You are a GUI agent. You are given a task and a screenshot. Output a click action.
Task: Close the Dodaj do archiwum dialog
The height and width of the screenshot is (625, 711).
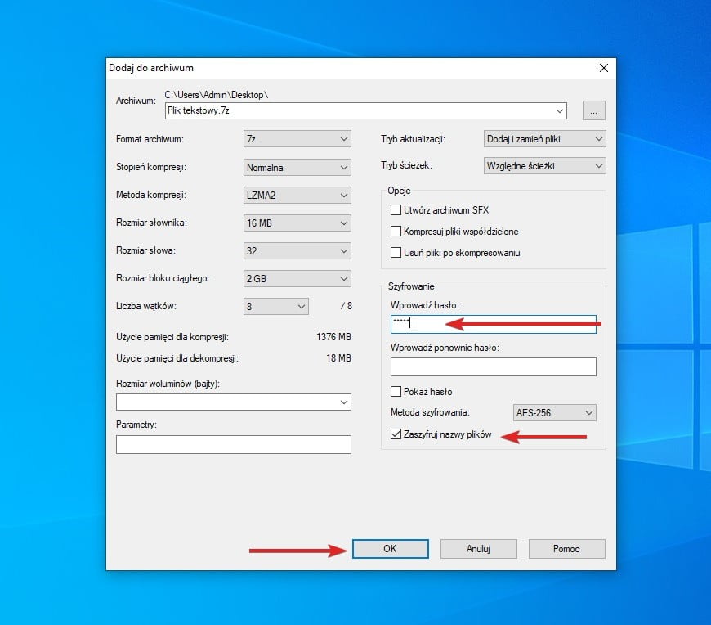[x=604, y=68]
